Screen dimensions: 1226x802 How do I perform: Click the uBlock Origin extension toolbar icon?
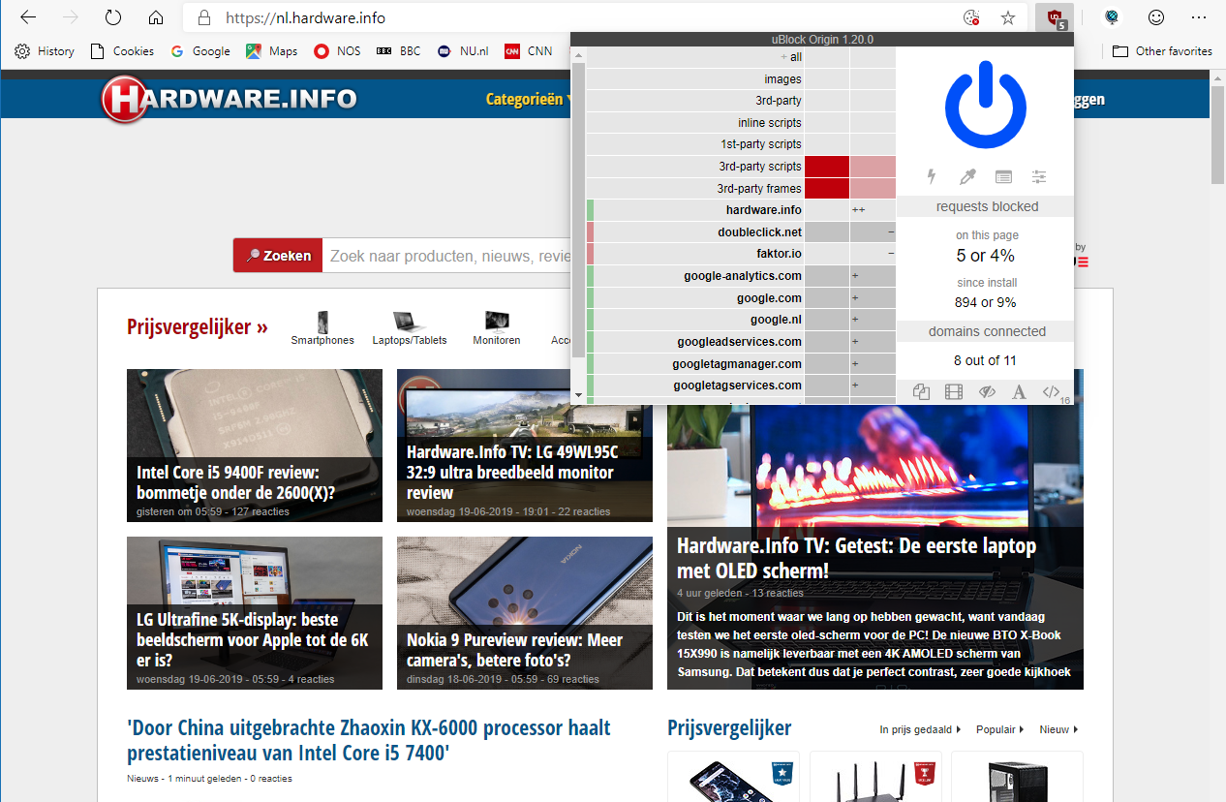pos(1056,18)
